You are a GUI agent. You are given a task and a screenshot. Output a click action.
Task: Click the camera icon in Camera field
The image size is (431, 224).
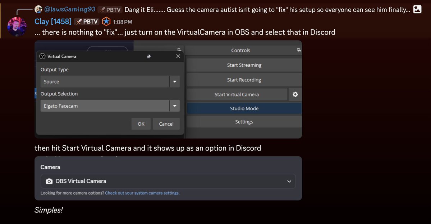click(x=49, y=181)
